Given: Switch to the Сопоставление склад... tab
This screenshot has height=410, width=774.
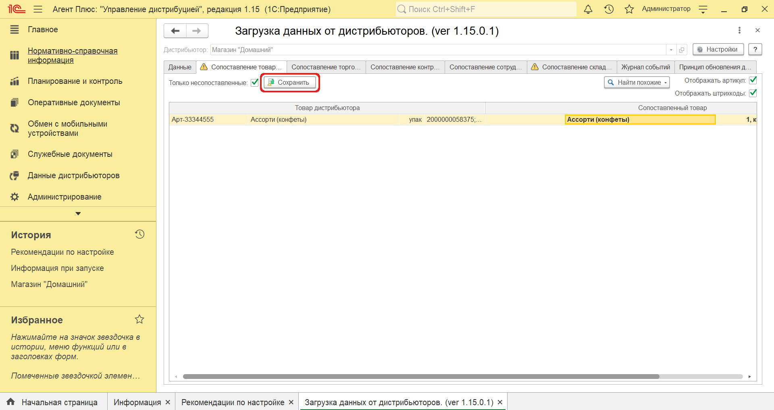Looking at the screenshot, I should pyautogui.click(x=572, y=67).
